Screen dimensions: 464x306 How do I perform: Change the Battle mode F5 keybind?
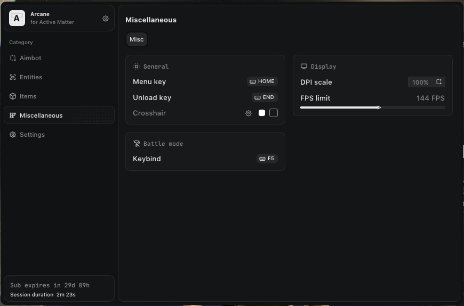tap(267, 159)
